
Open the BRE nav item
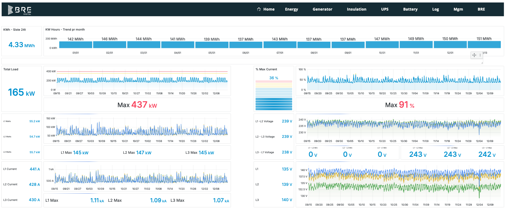[x=481, y=9]
